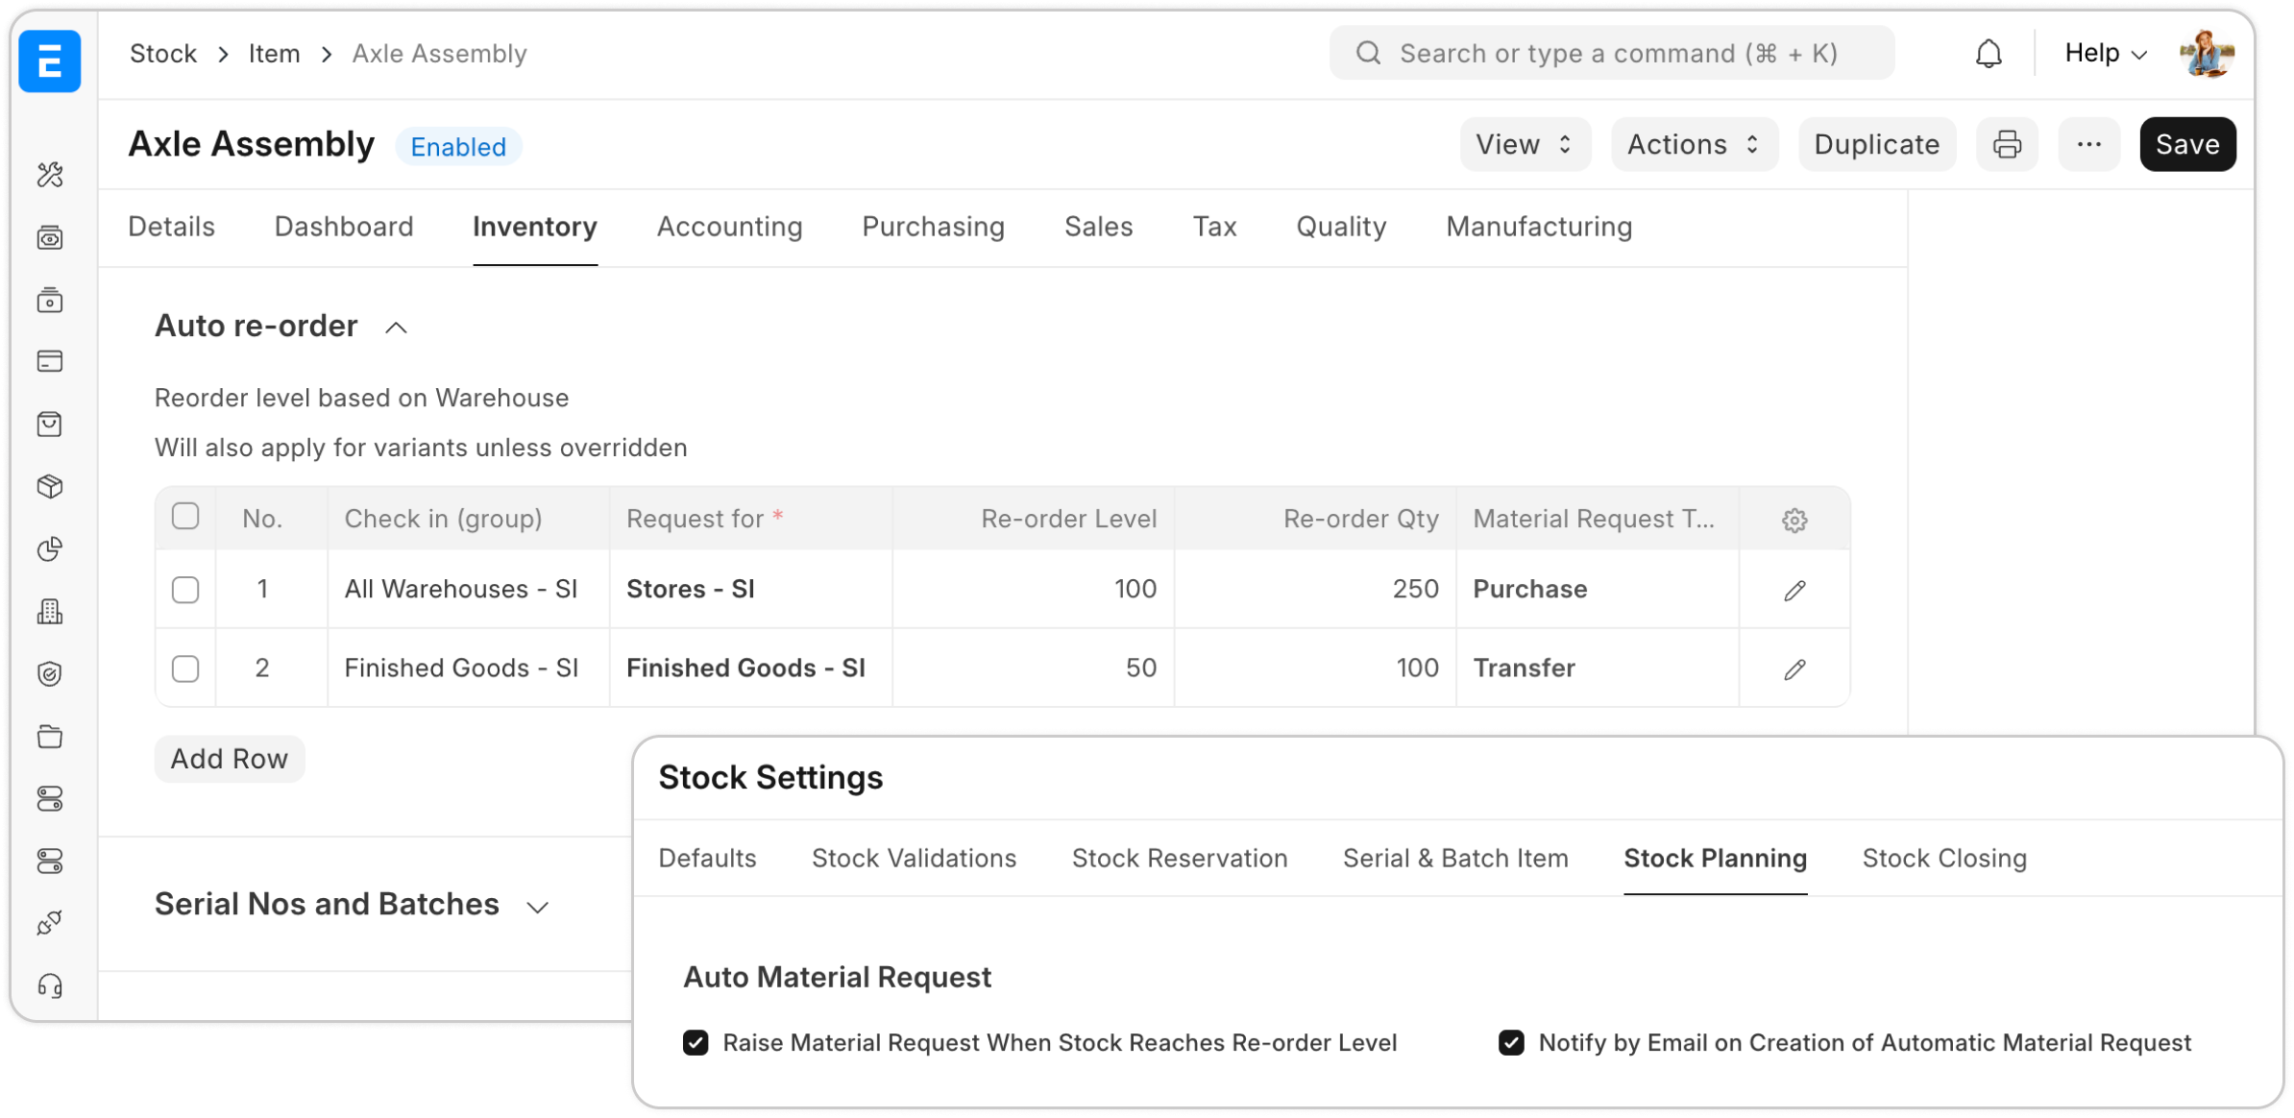Open the Actions dropdown
The image size is (2294, 1118).
click(1694, 144)
